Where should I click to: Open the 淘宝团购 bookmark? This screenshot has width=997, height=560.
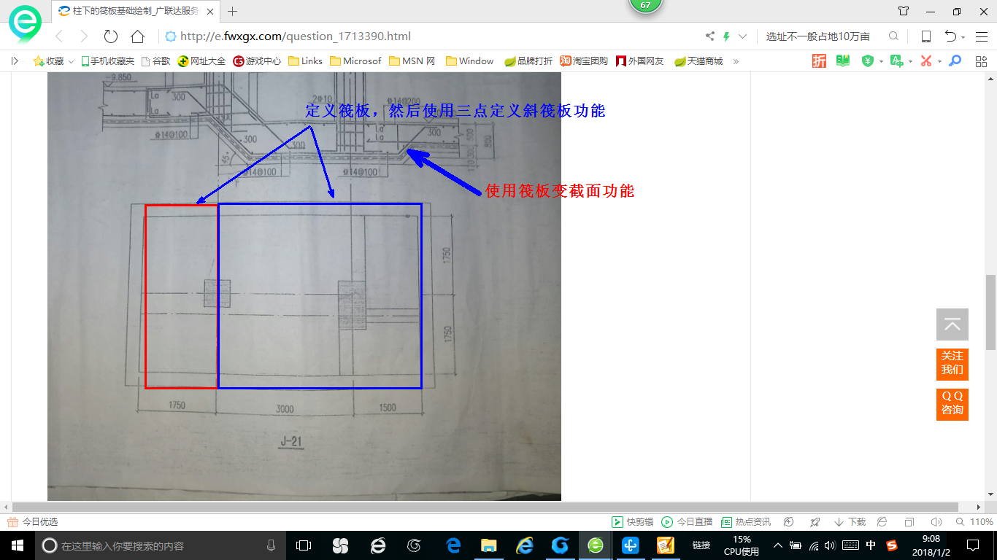click(584, 61)
